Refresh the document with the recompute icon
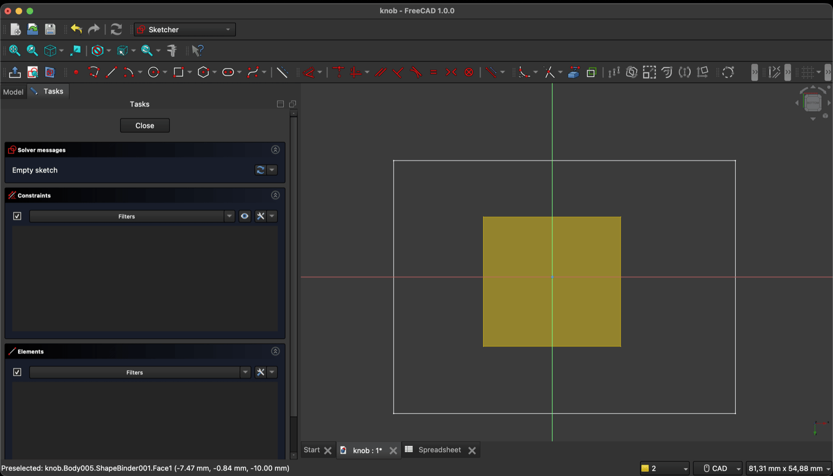 point(117,29)
